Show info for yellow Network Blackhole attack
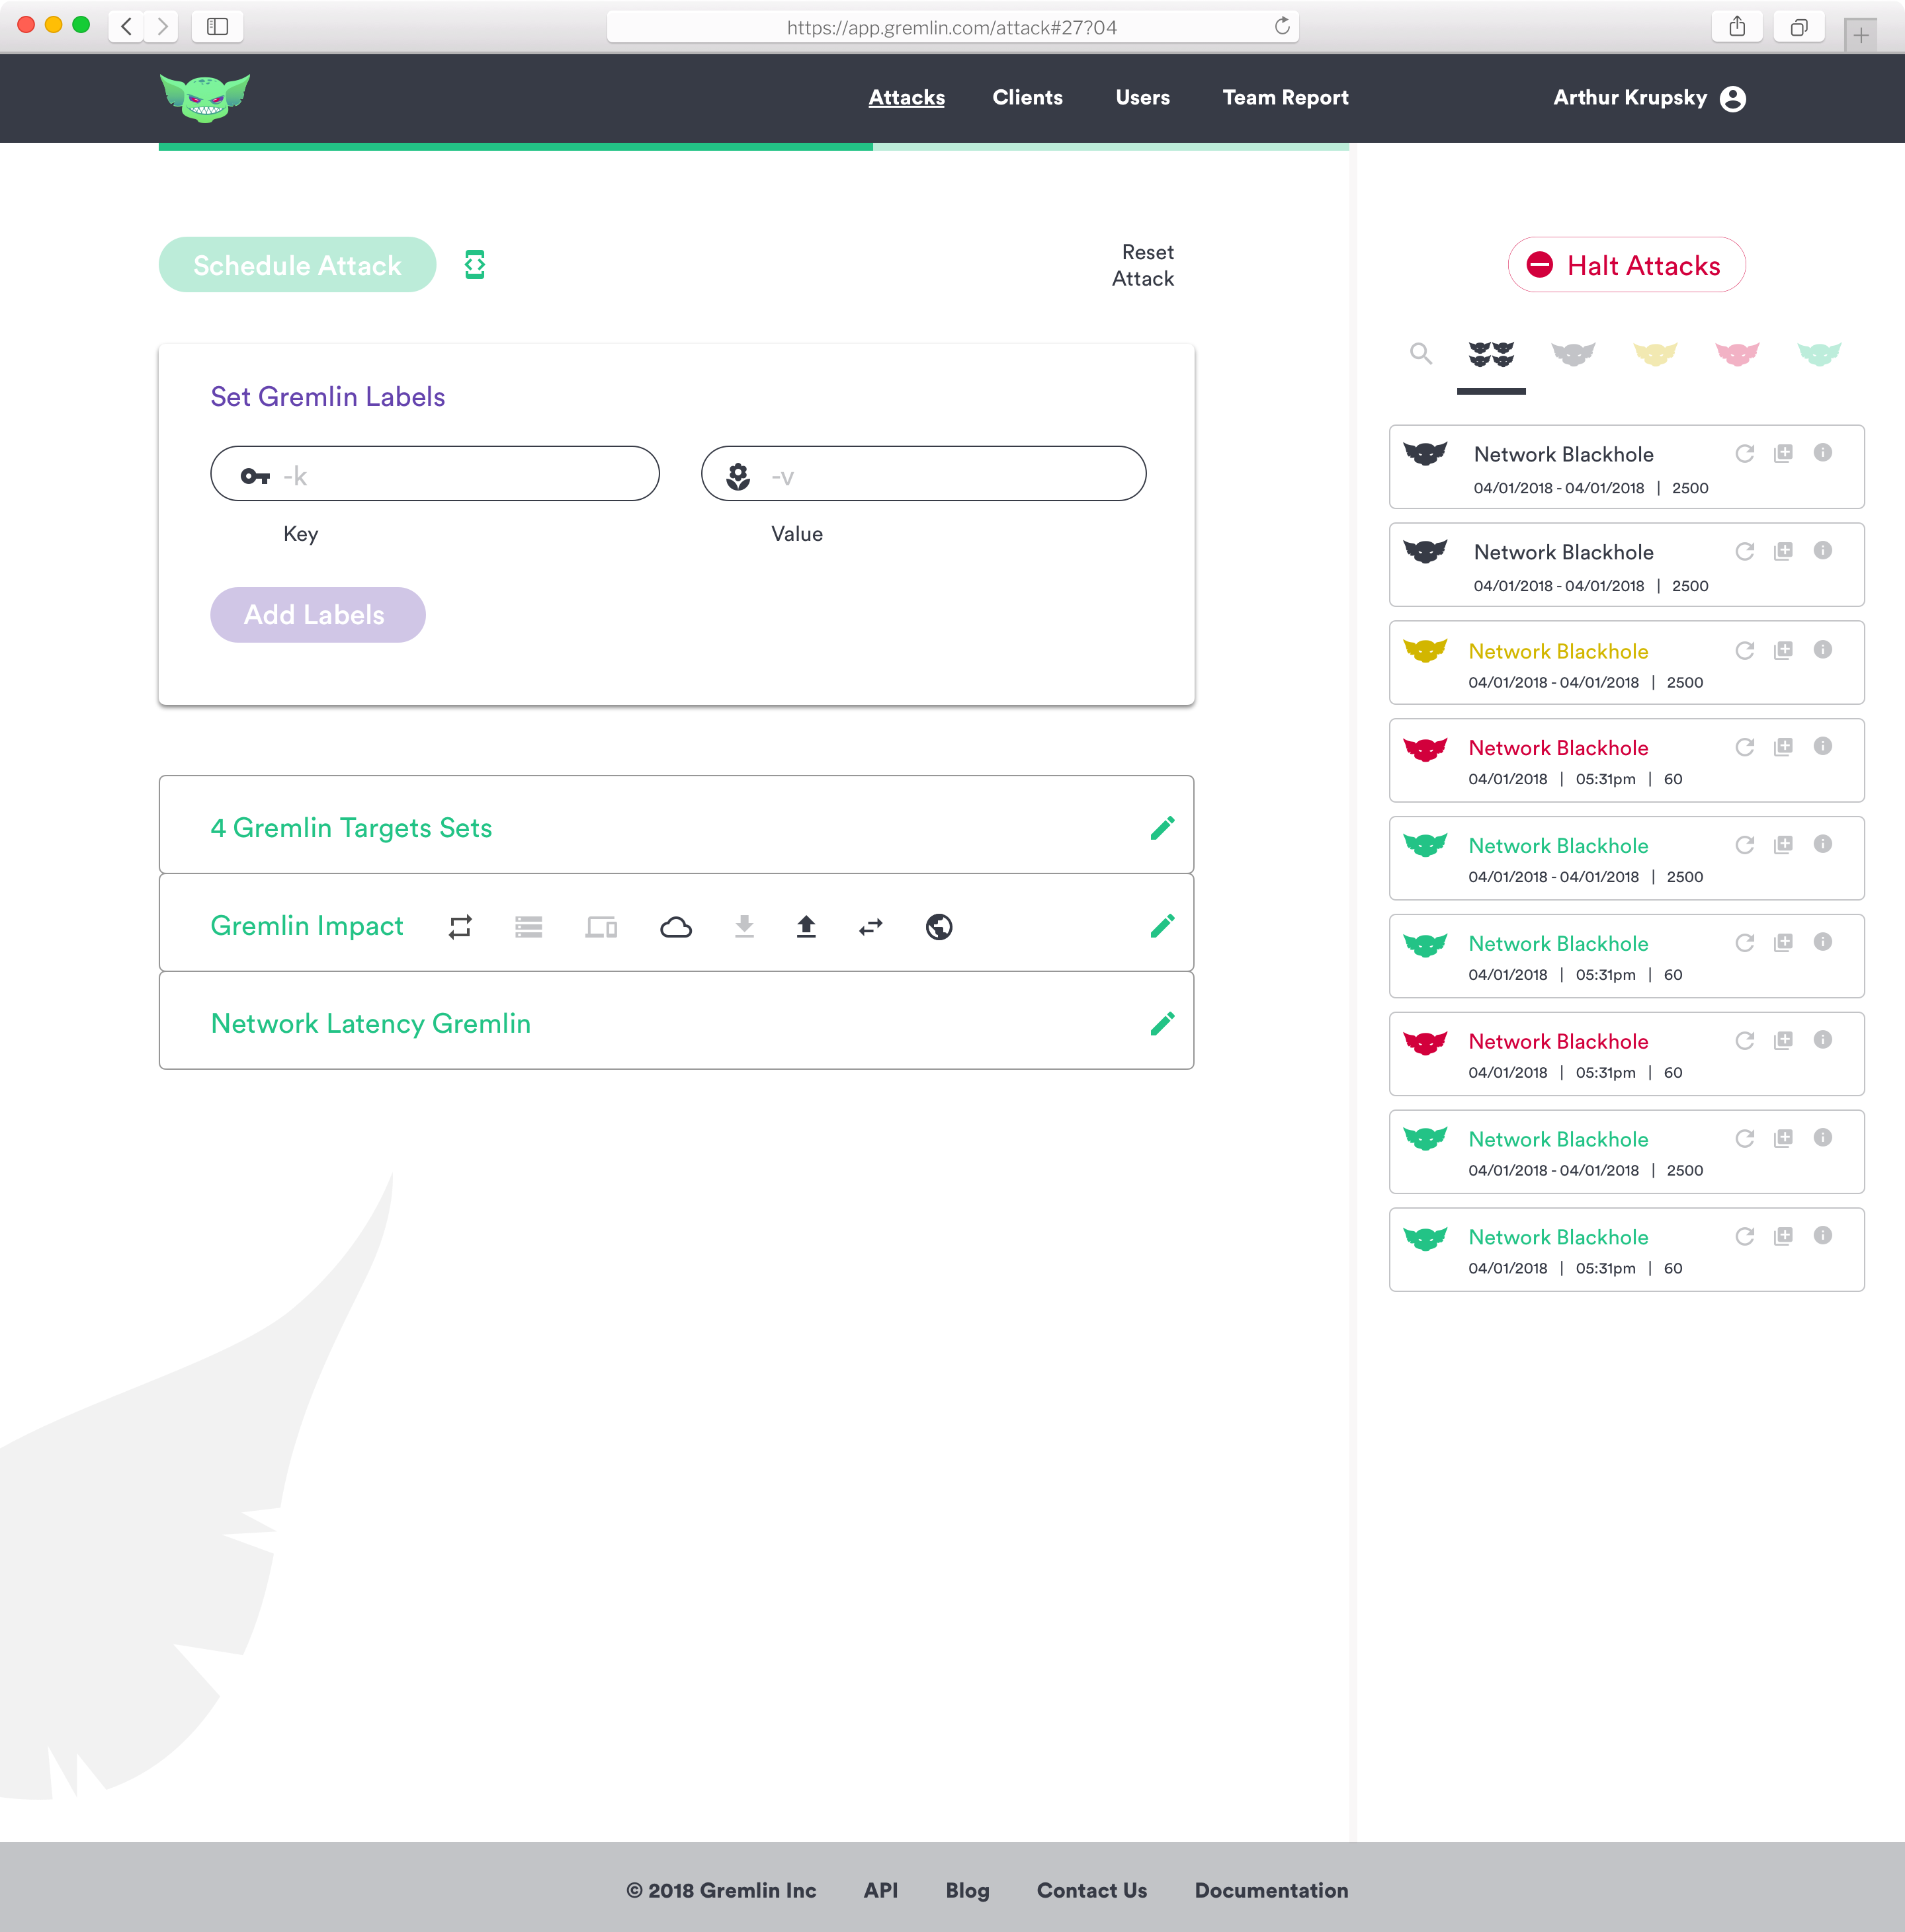Image resolution: width=1905 pixels, height=1932 pixels. [1823, 649]
